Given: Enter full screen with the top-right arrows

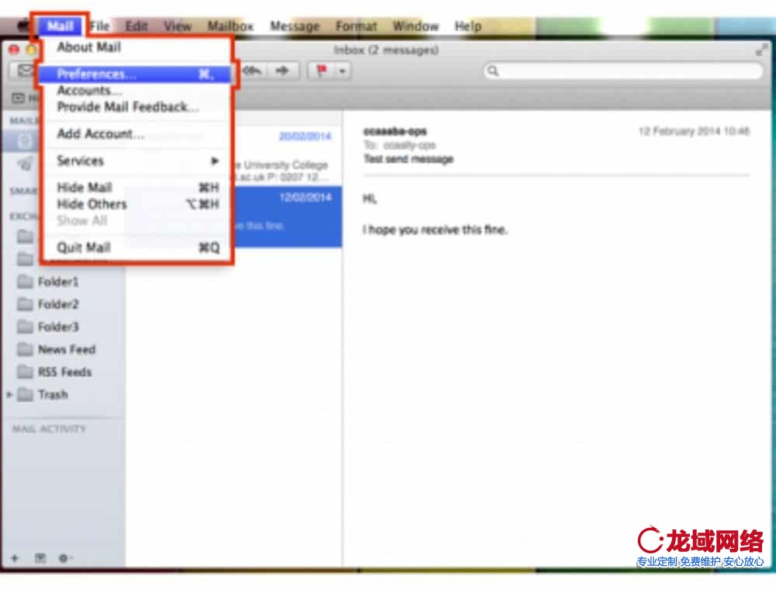Looking at the screenshot, I should 761,50.
